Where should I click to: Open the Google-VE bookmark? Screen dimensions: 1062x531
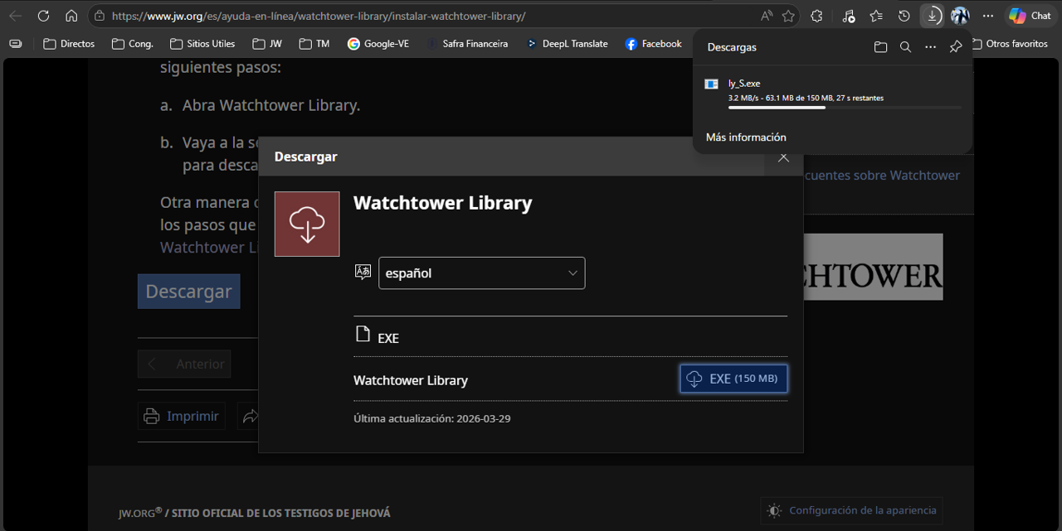[378, 43]
